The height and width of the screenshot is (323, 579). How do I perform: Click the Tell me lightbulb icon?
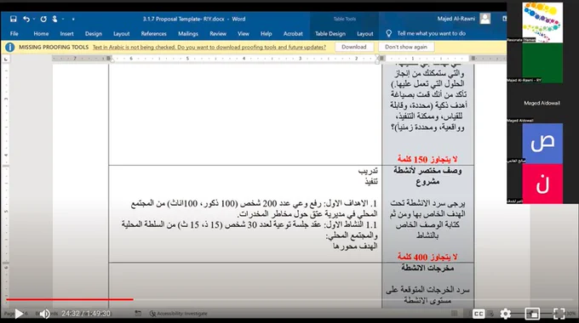coord(388,33)
